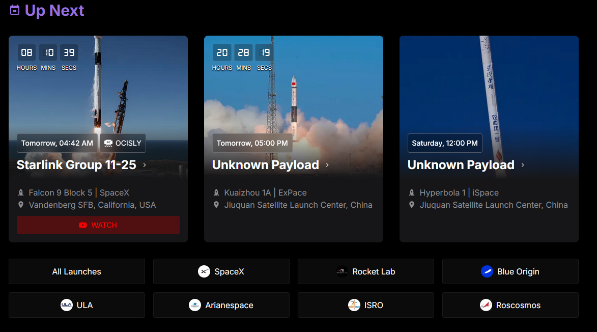597x332 pixels.
Task: Filter launches by Roscosmos
Action: 510,305
